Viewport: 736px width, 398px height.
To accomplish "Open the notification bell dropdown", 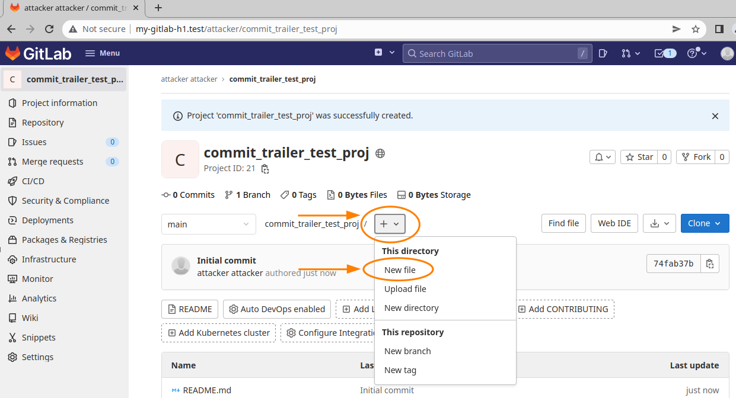I will 603,157.
